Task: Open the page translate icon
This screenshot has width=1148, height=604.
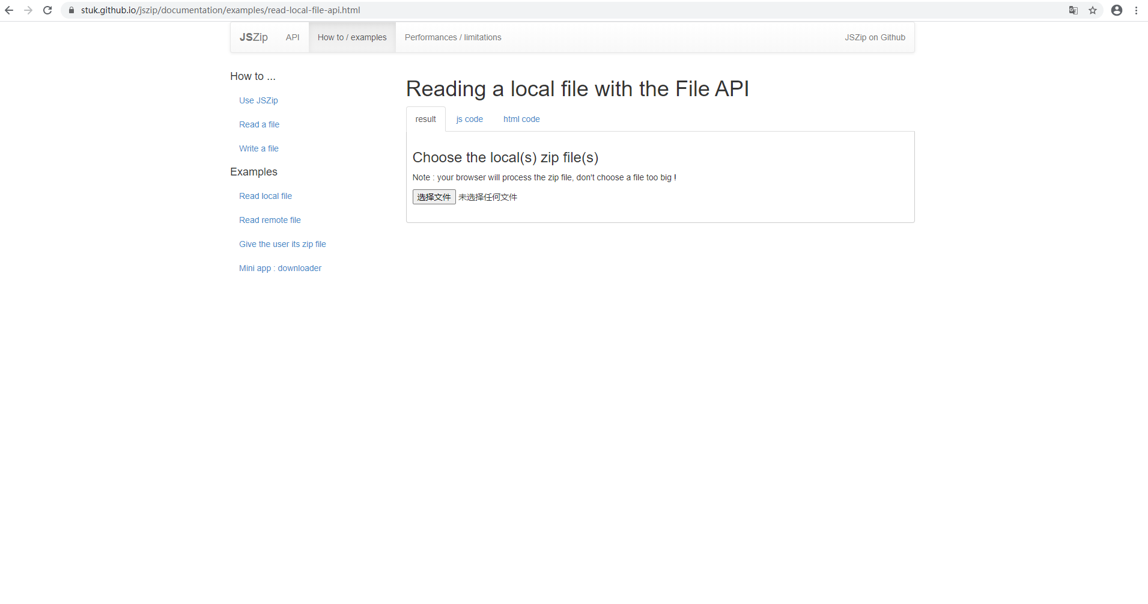Action: coord(1073,10)
